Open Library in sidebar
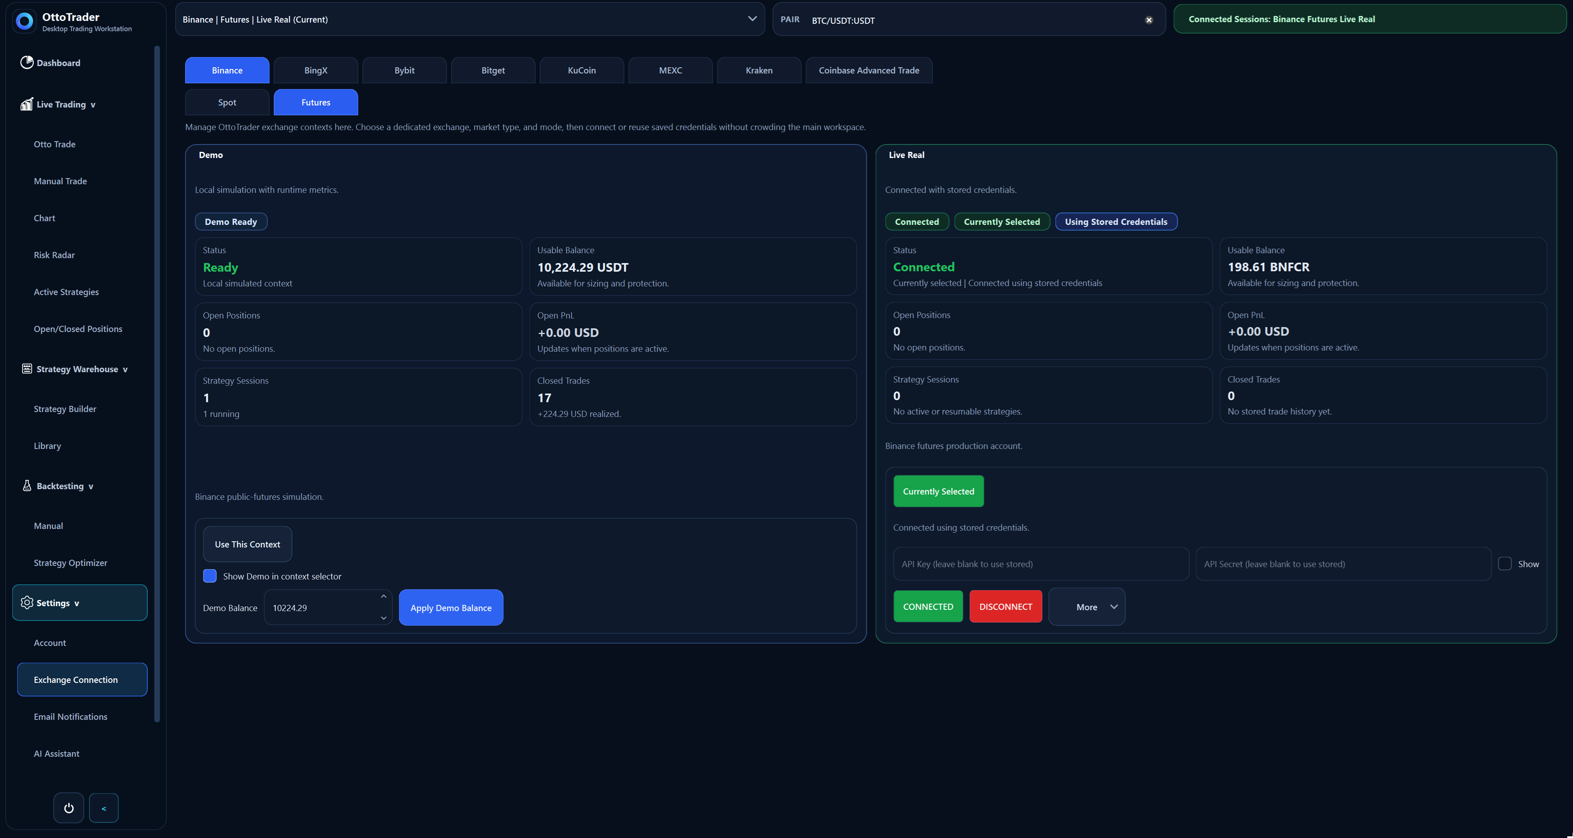This screenshot has width=1573, height=838. click(x=47, y=446)
